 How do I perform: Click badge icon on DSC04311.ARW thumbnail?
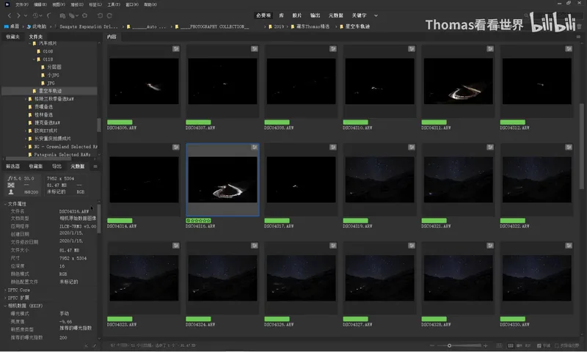[x=490, y=49]
